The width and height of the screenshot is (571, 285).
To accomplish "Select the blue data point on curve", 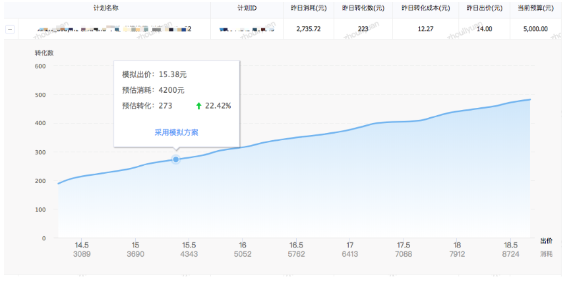I will (x=176, y=159).
